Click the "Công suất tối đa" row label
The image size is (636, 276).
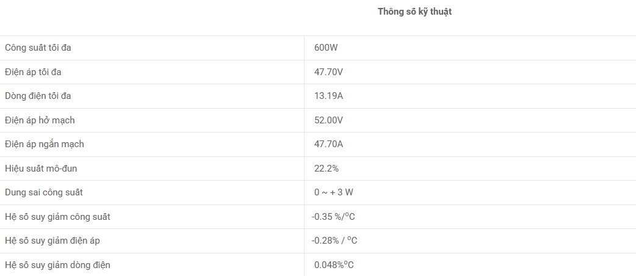42,48
